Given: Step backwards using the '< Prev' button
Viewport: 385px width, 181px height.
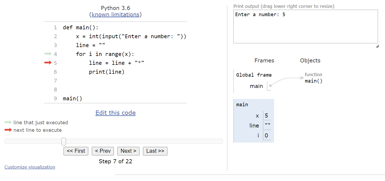Looking at the screenshot, I should tap(103, 151).
